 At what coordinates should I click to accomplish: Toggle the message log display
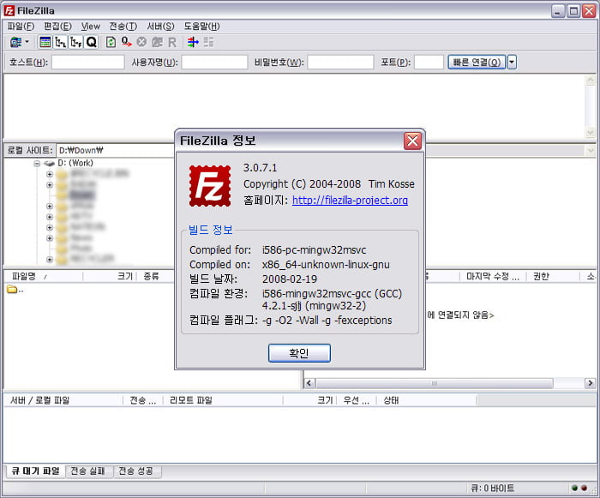[45, 42]
